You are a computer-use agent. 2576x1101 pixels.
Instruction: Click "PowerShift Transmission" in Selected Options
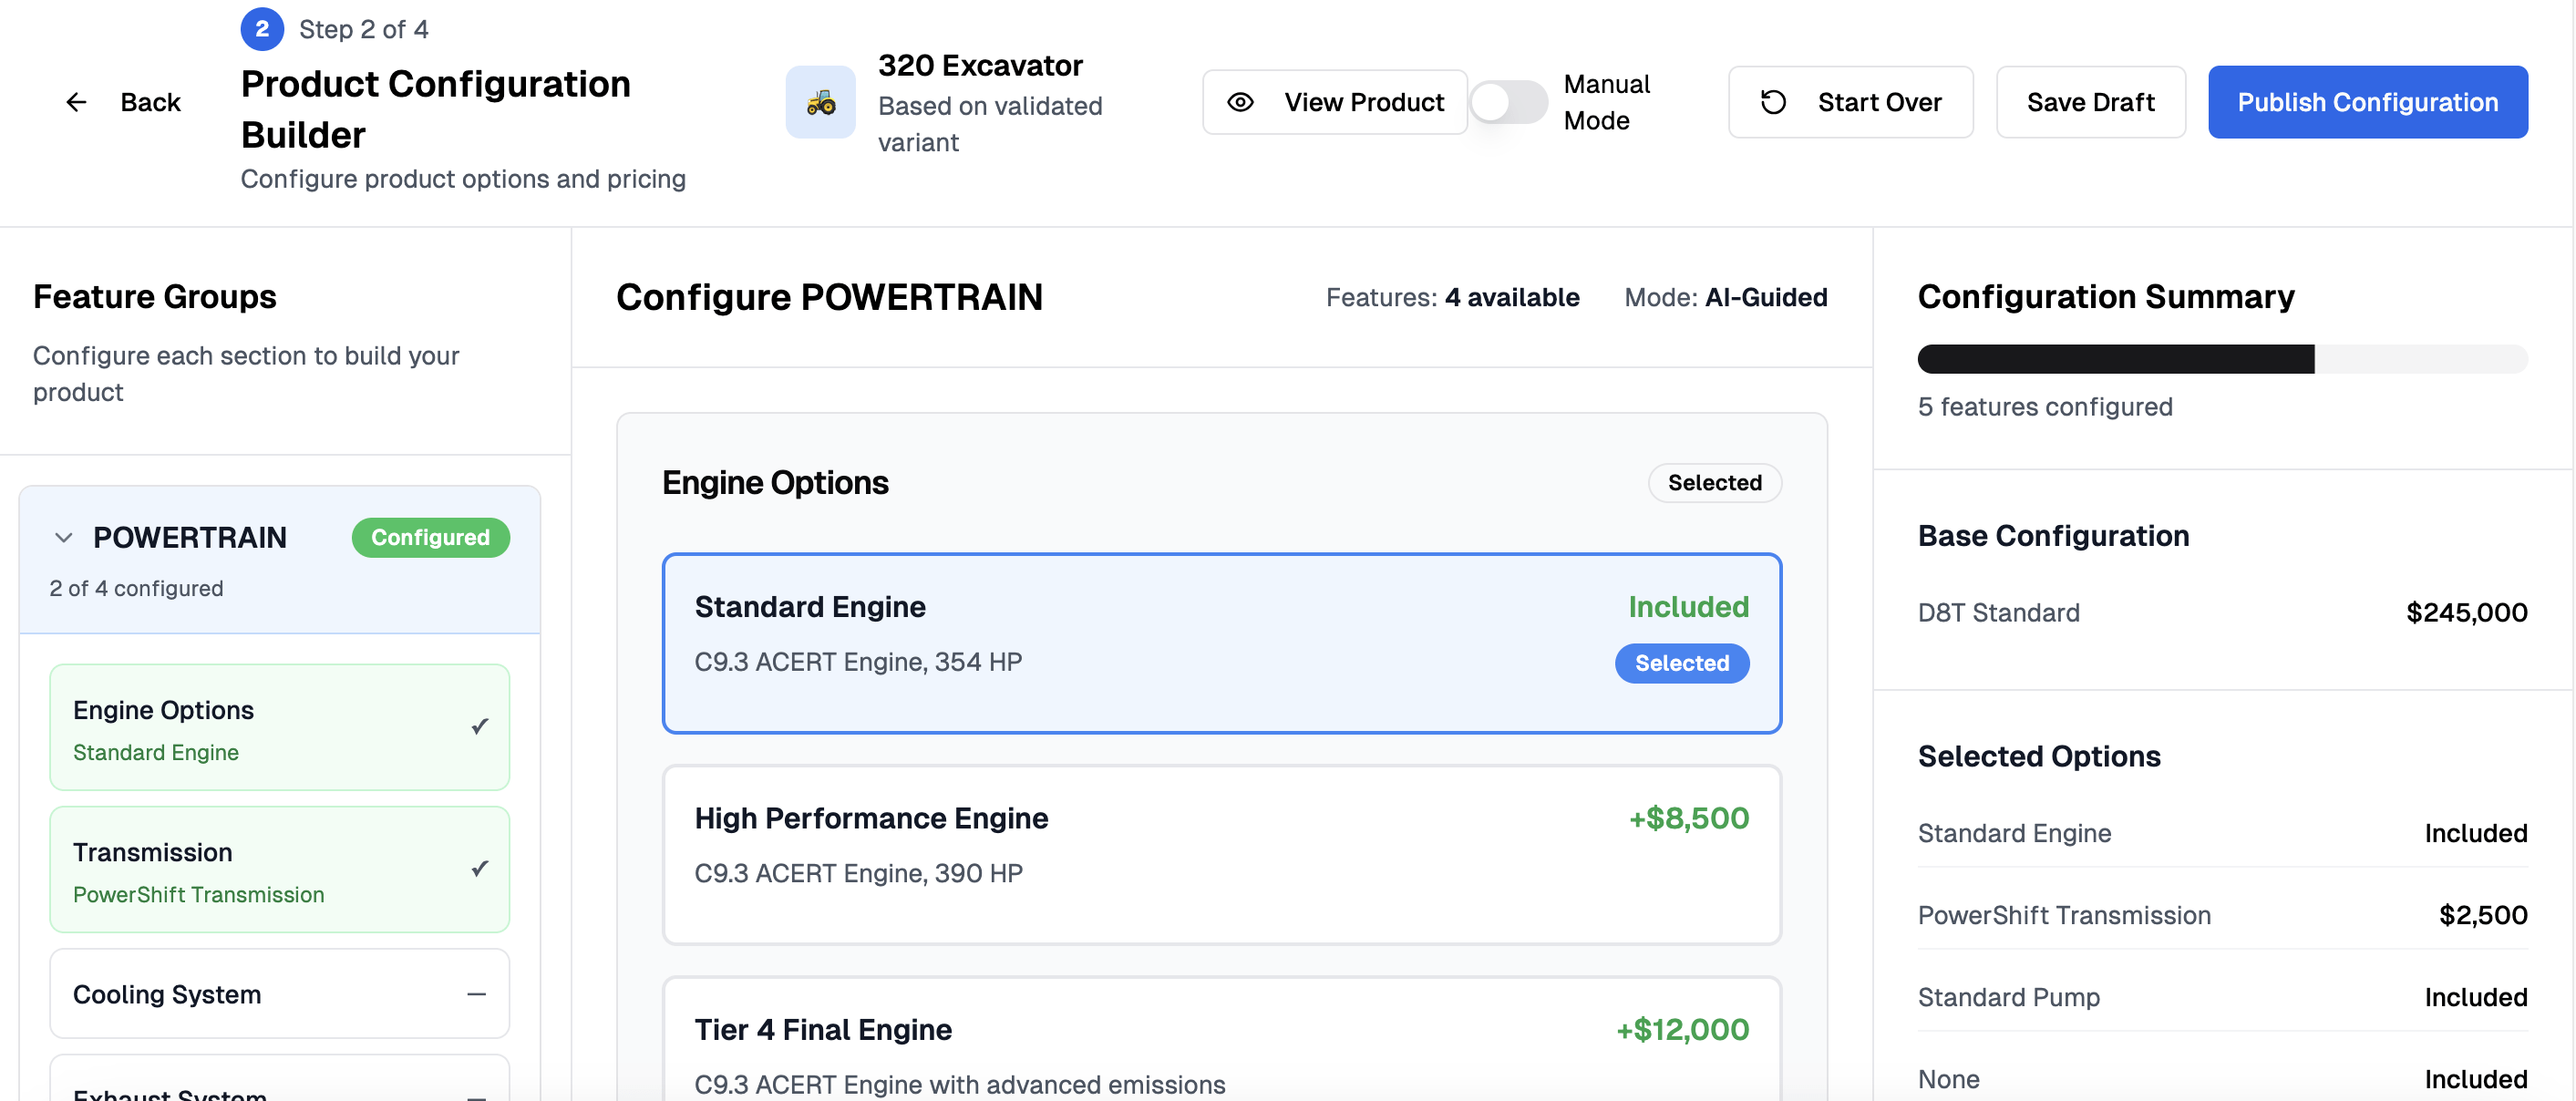coord(2064,916)
